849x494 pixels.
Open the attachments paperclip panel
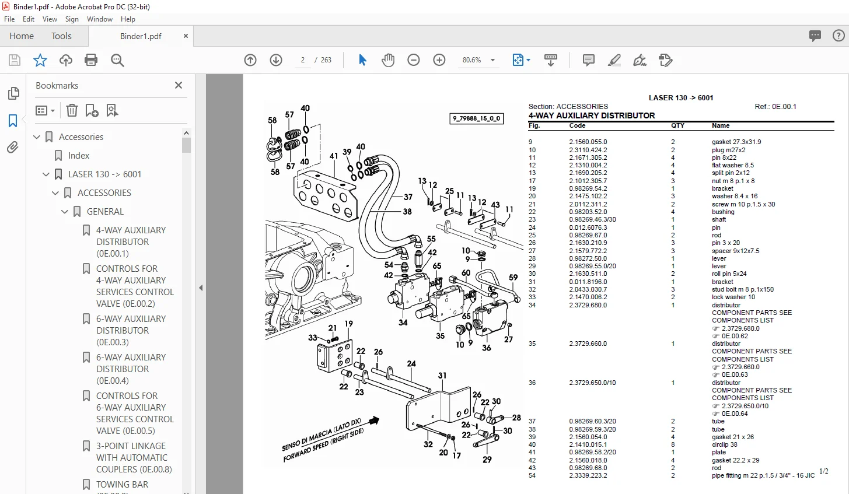[x=13, y=148]
